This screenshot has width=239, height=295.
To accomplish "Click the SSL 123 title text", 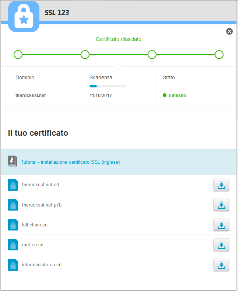I will click(x=57, y=13).
